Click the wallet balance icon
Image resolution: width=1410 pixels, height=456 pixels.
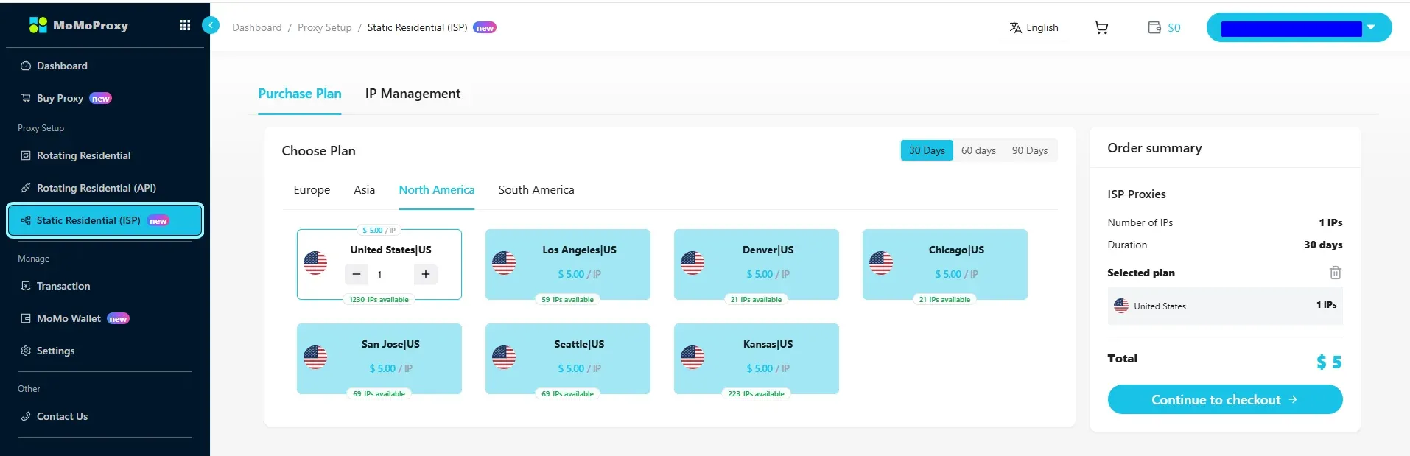(1154, 27)
